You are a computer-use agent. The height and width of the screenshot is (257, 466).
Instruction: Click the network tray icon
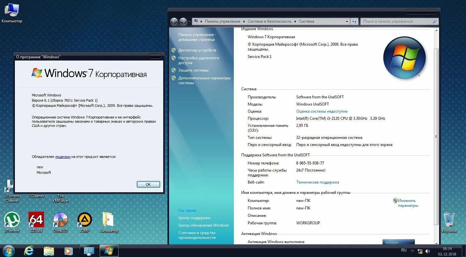[420, 251]
